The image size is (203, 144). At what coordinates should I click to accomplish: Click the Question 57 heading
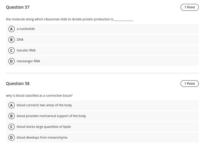pyautogui.click(x=18, y=7)
